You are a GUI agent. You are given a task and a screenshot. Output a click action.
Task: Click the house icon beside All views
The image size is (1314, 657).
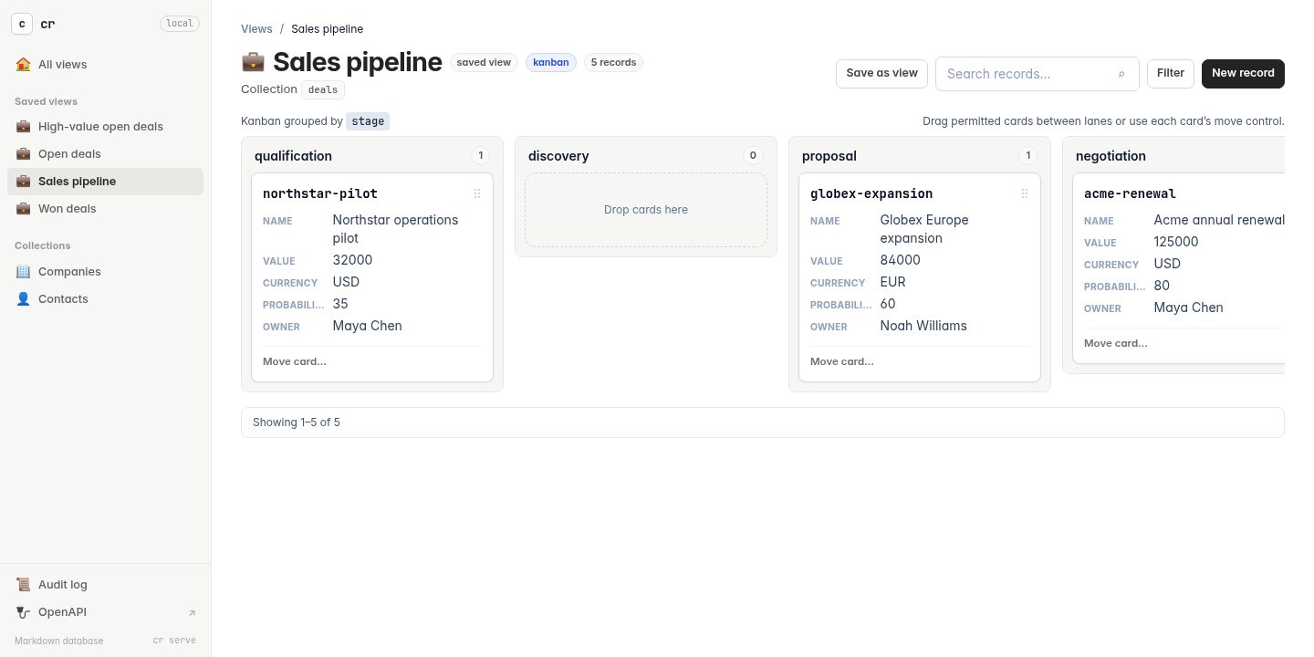(x=24, y=65)
